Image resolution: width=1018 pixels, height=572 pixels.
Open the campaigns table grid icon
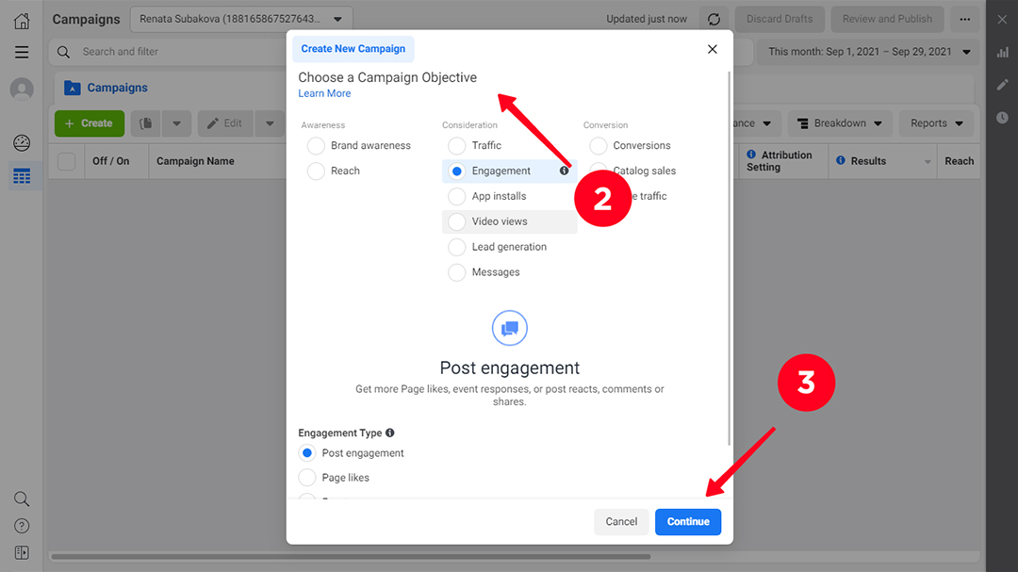click(22, 176)
